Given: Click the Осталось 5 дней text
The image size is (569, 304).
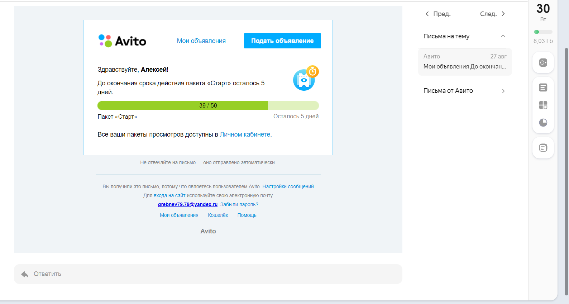Looking at the screenshot, I should [296, 117].
